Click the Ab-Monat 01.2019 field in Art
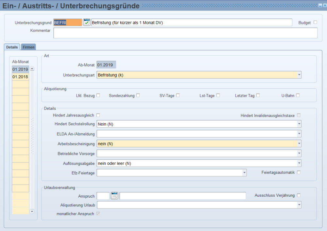The height and width of the screenshot is (231, 327). click(106, 65)
